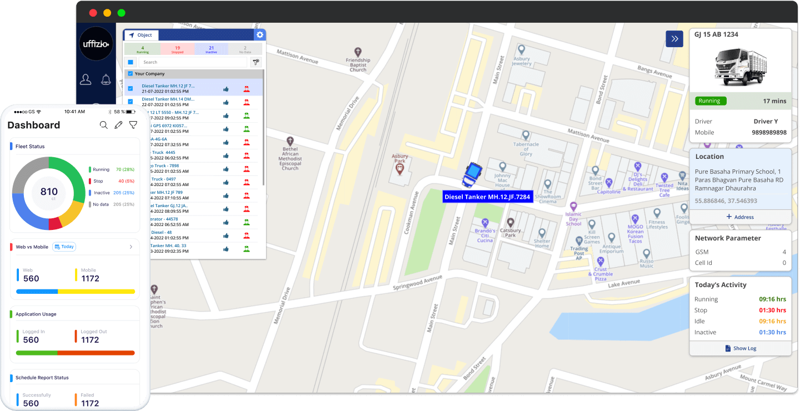Click Asbury Park map pin
Viewport: 800px width, 411px height.
[399, 168]
